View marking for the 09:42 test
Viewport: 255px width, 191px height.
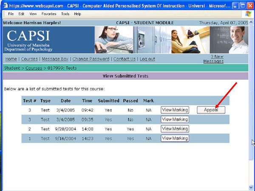click(x=175, y=110)
